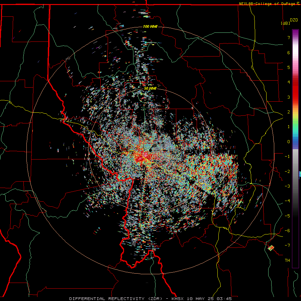Click the -2 value on the color scale

[287, 171]
